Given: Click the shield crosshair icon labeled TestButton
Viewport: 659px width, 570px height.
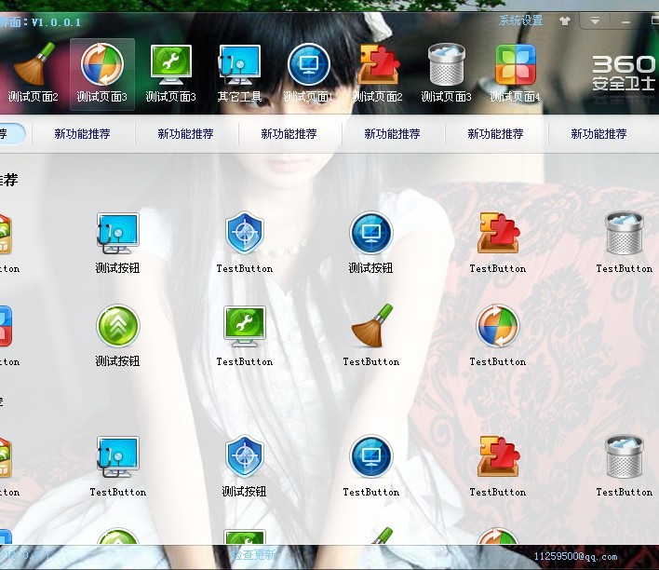Looking at the screenshot, I should click(245, 243).
